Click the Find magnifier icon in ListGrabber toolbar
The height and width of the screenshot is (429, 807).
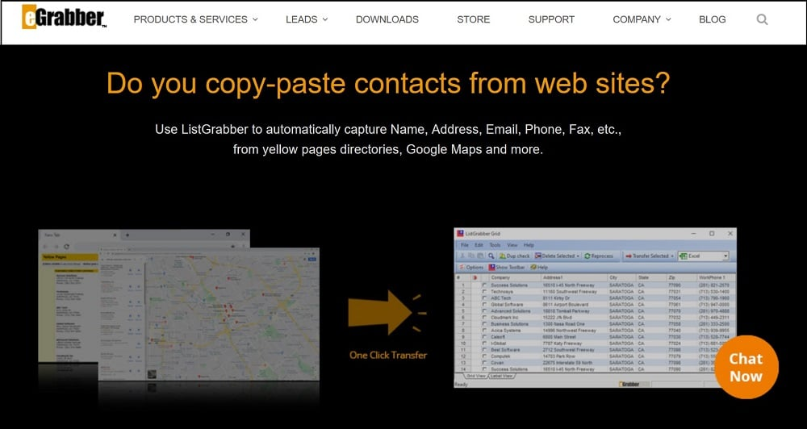click(491, 256)
